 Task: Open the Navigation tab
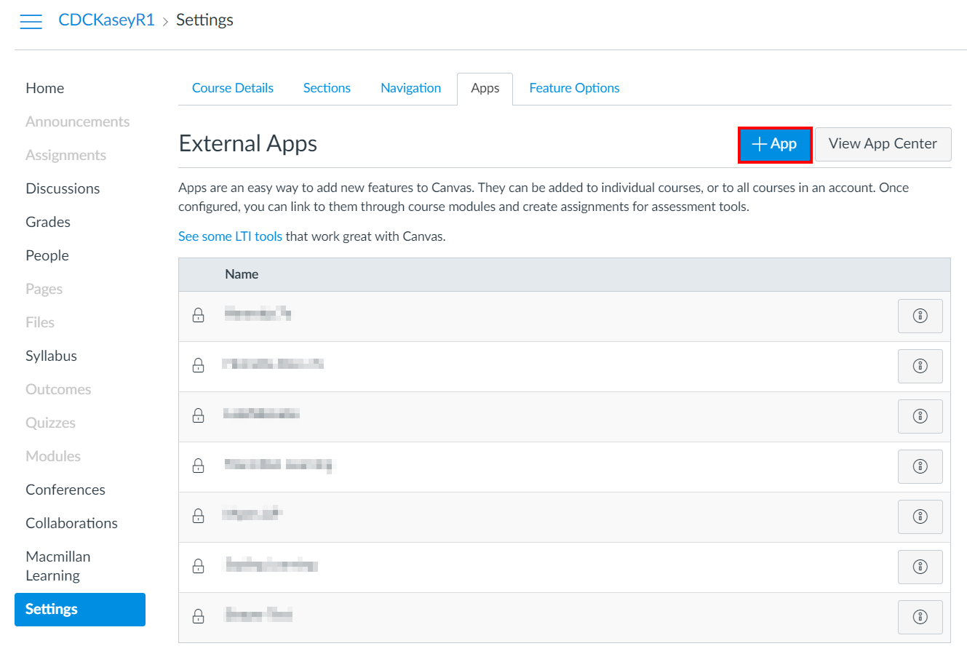pyautogui.click(x=410, y=87)
